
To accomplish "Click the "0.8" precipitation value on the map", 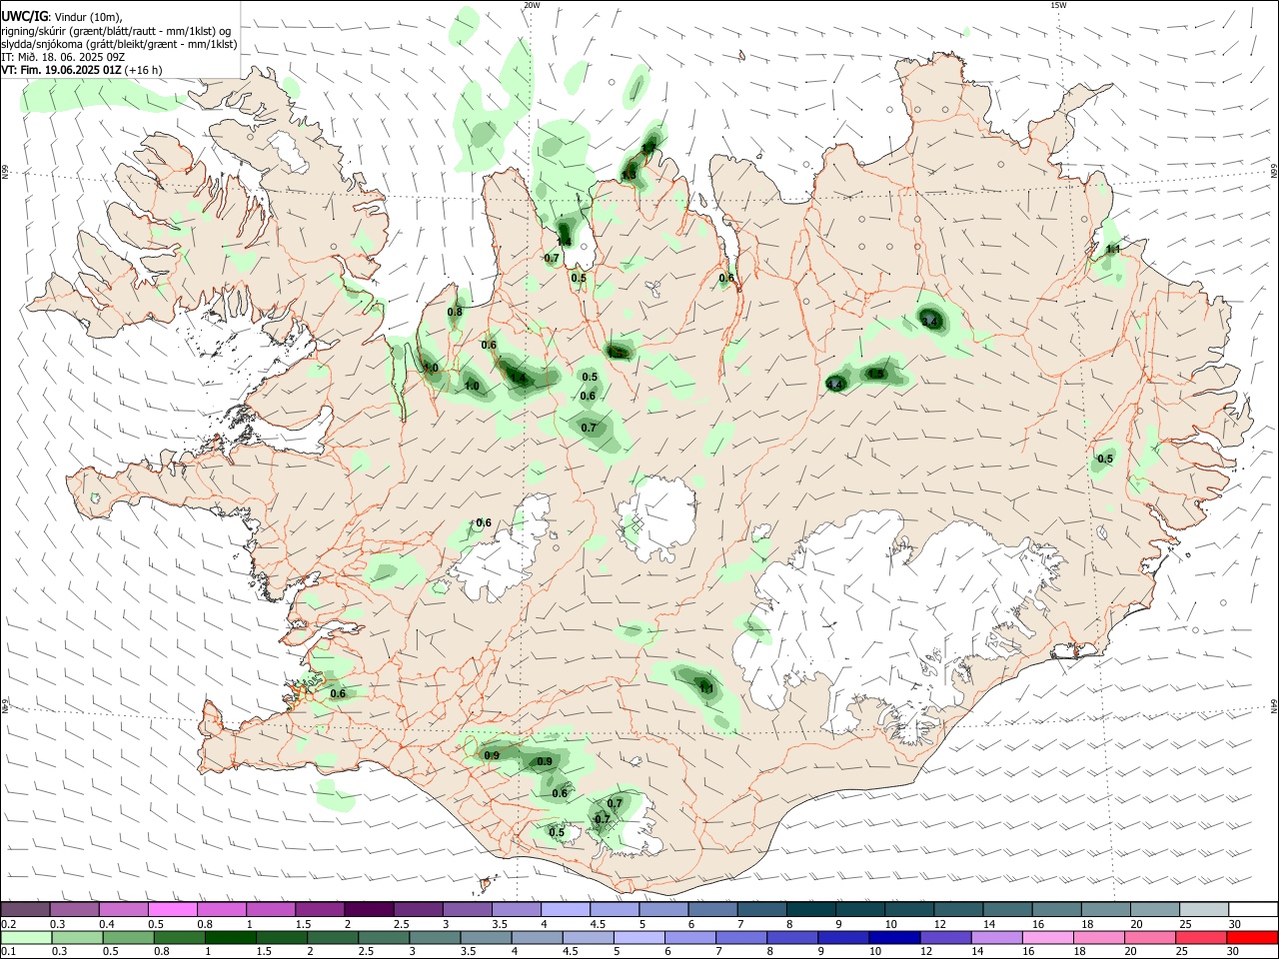I will pyautogui.click(x=455, y=312).
